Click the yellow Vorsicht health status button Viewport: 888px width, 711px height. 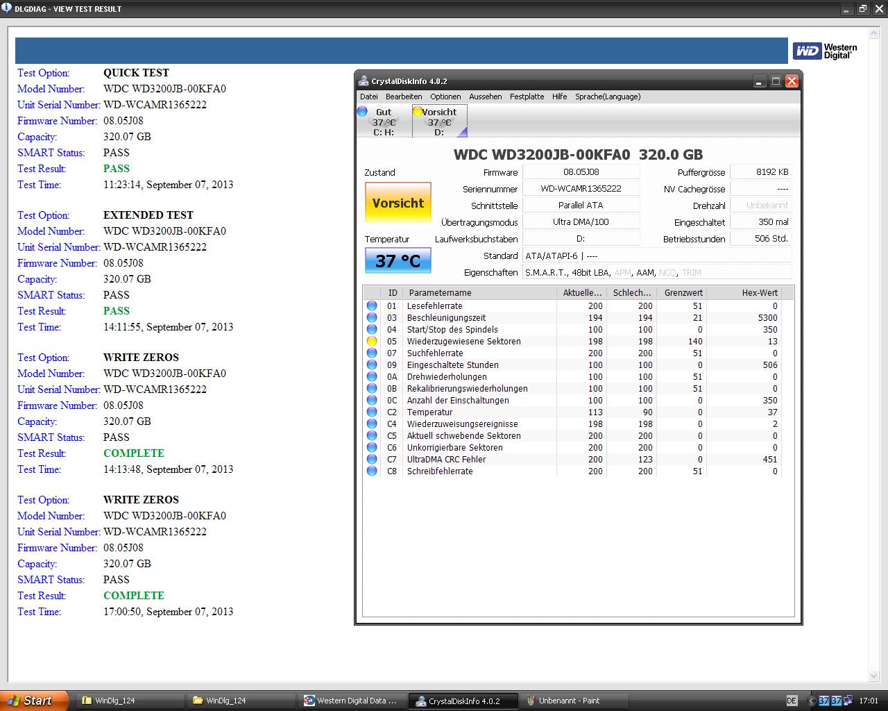[398, 203]
